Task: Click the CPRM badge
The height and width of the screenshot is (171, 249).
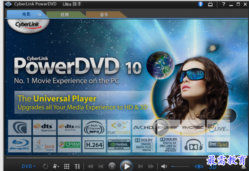Action: 69,145
